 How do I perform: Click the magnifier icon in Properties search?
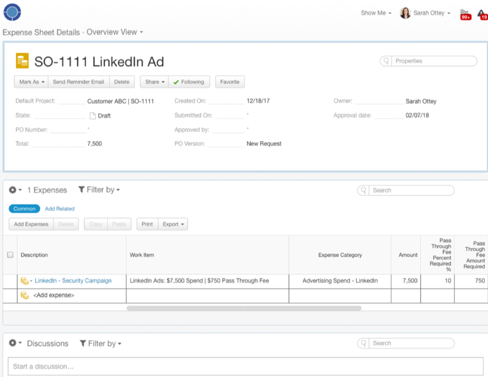click(x=386, y=61)
